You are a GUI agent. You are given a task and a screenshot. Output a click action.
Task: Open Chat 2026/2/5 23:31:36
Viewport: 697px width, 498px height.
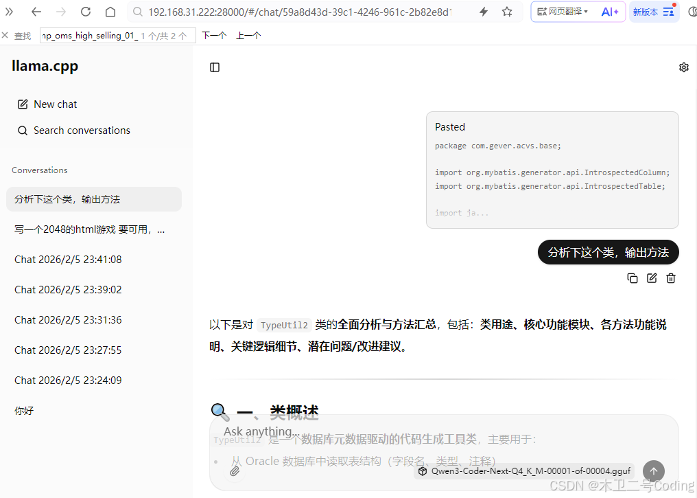tap(94, 320)
